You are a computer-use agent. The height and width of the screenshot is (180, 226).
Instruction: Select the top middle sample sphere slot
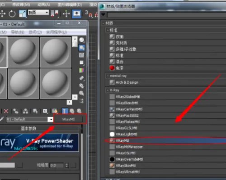coord(24,52)
